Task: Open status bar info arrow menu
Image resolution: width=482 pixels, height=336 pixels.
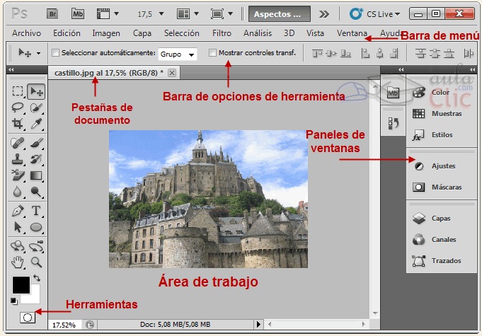Action: [258, 325]
